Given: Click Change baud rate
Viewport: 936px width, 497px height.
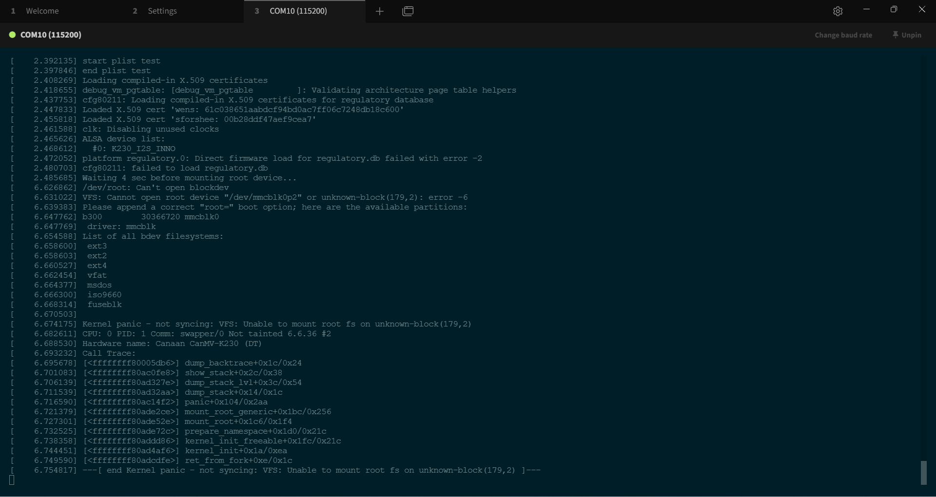Looking at the screenshot, I should coord(843,35).
